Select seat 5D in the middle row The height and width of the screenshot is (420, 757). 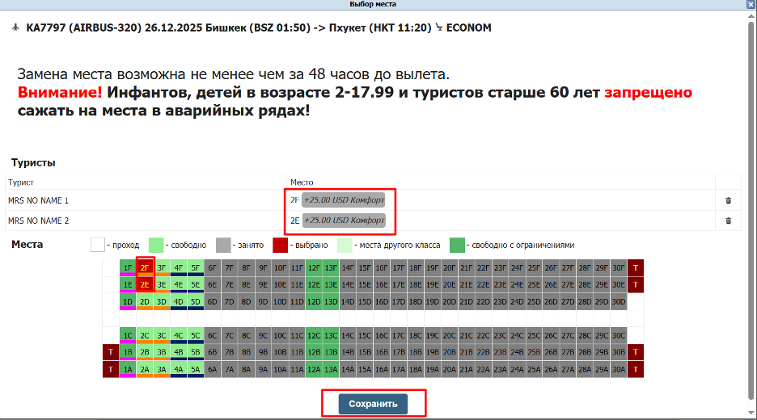(196, 301)
